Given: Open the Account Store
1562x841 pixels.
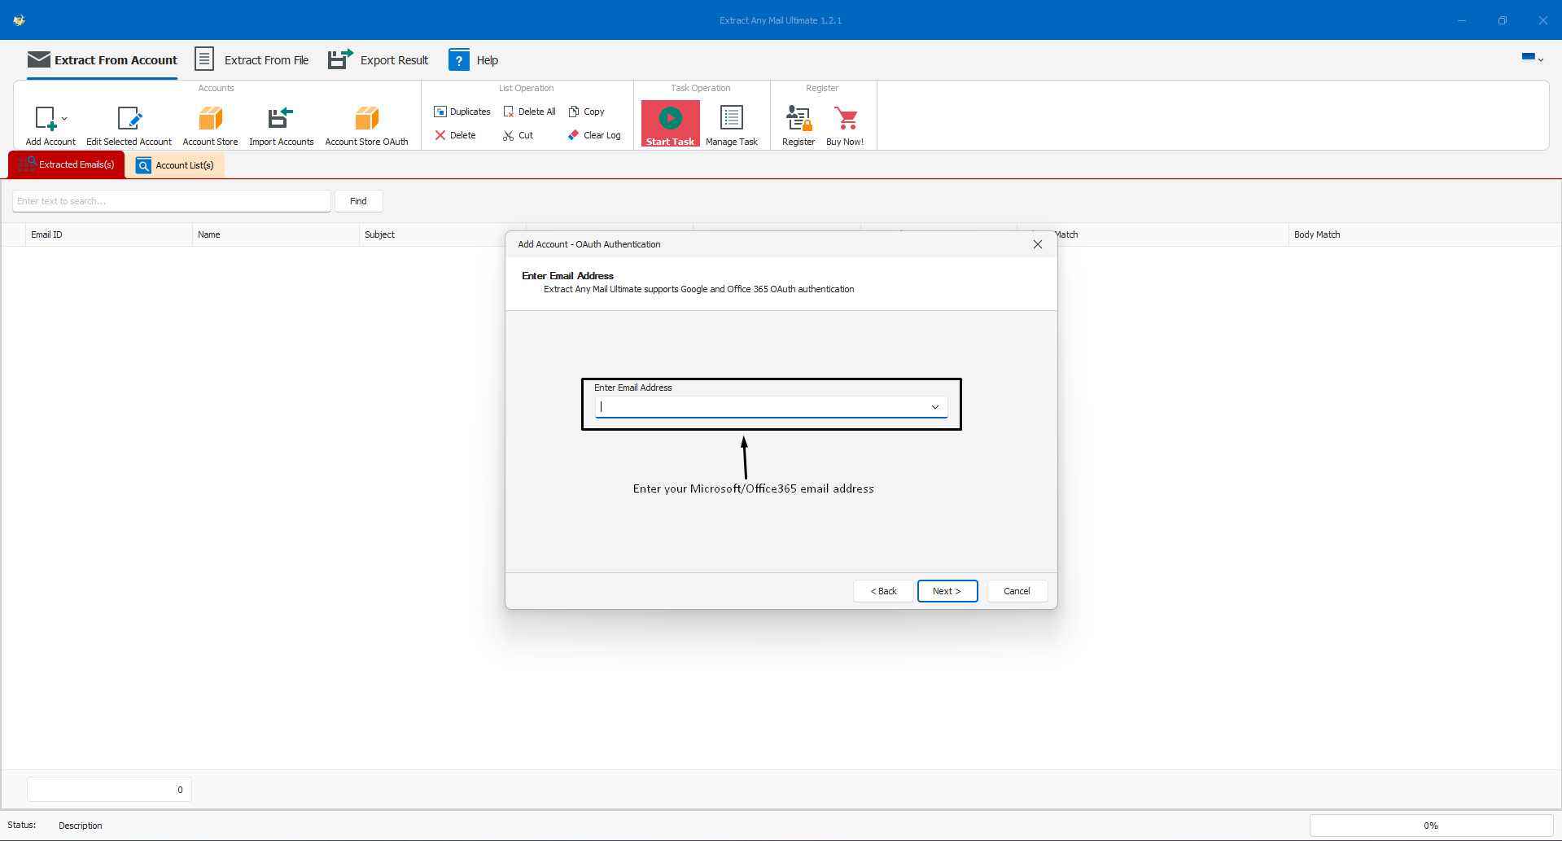Looking at the screenshot, I should click(210, 119).
